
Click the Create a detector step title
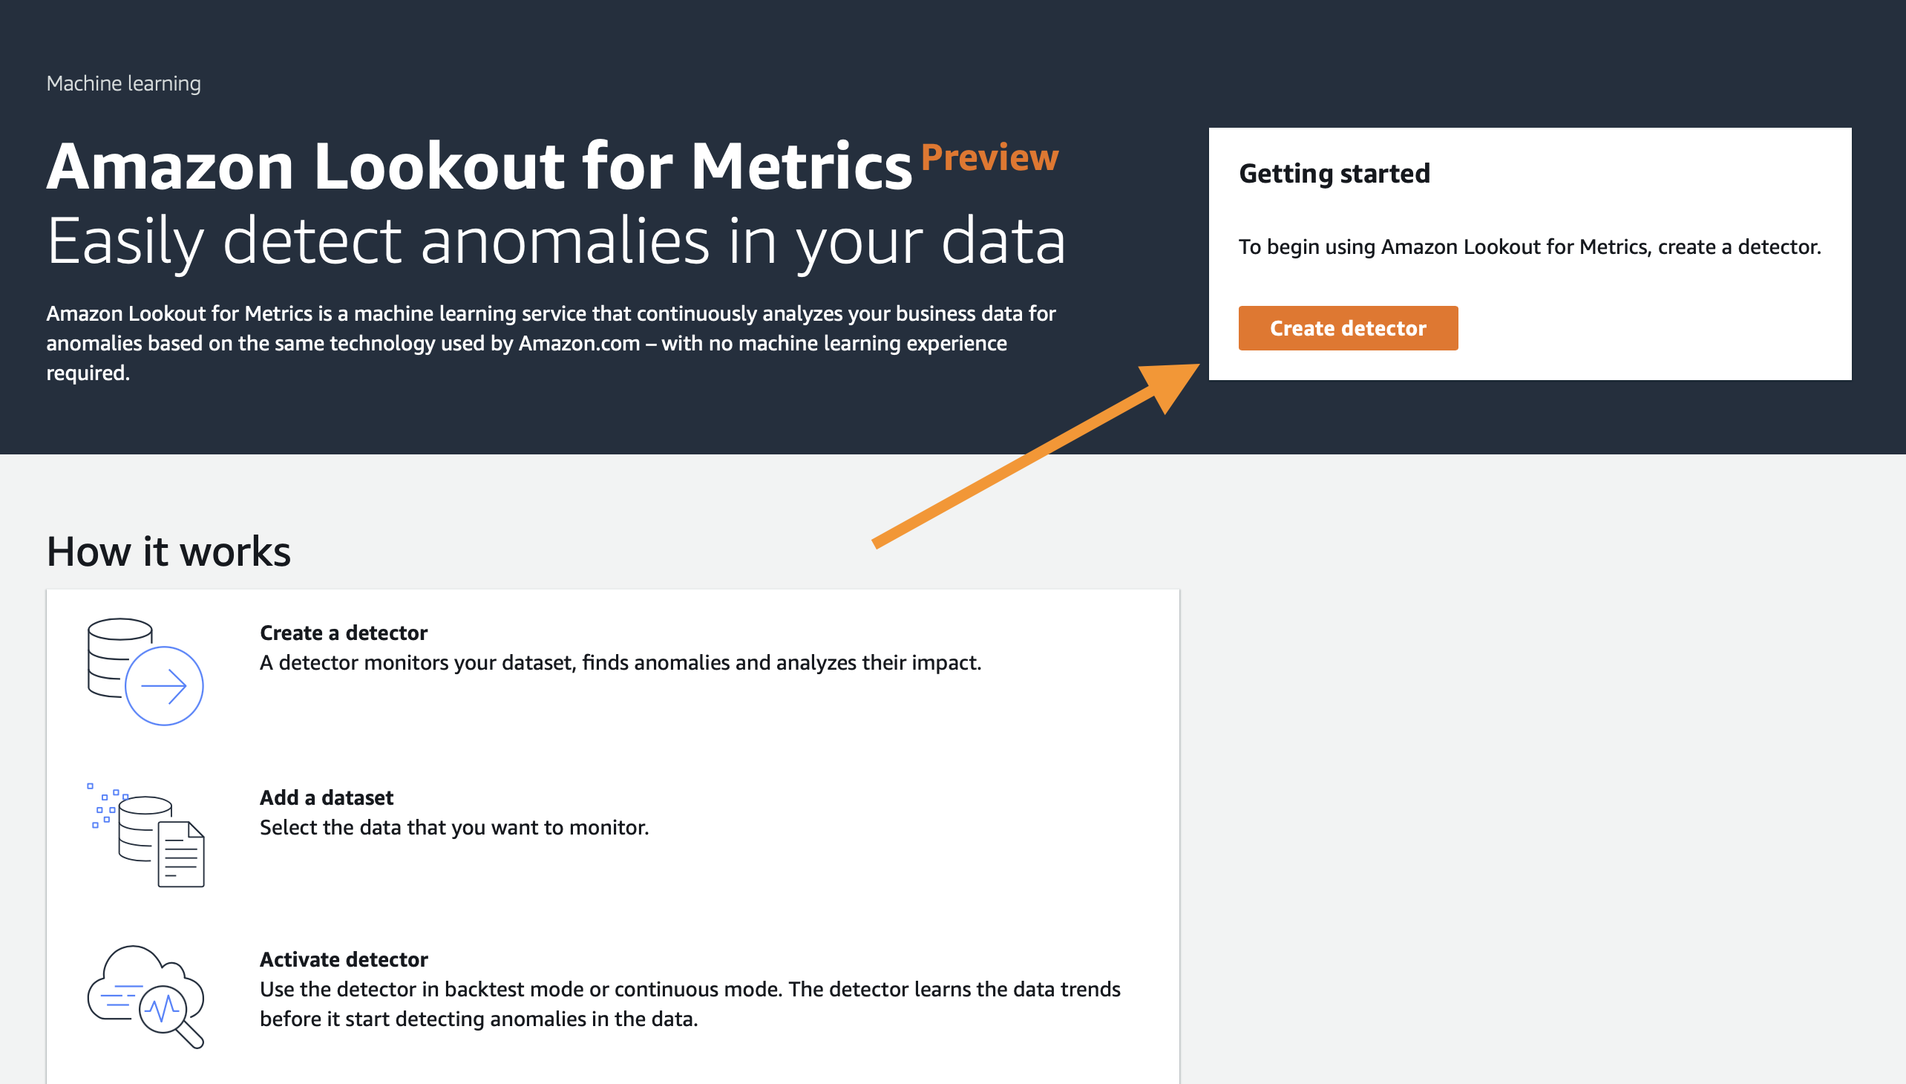343,633
